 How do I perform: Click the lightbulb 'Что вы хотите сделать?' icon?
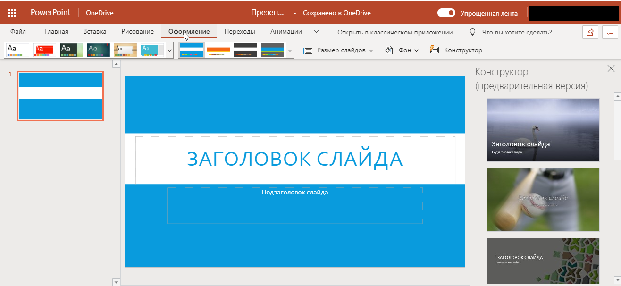coord(472,32)
